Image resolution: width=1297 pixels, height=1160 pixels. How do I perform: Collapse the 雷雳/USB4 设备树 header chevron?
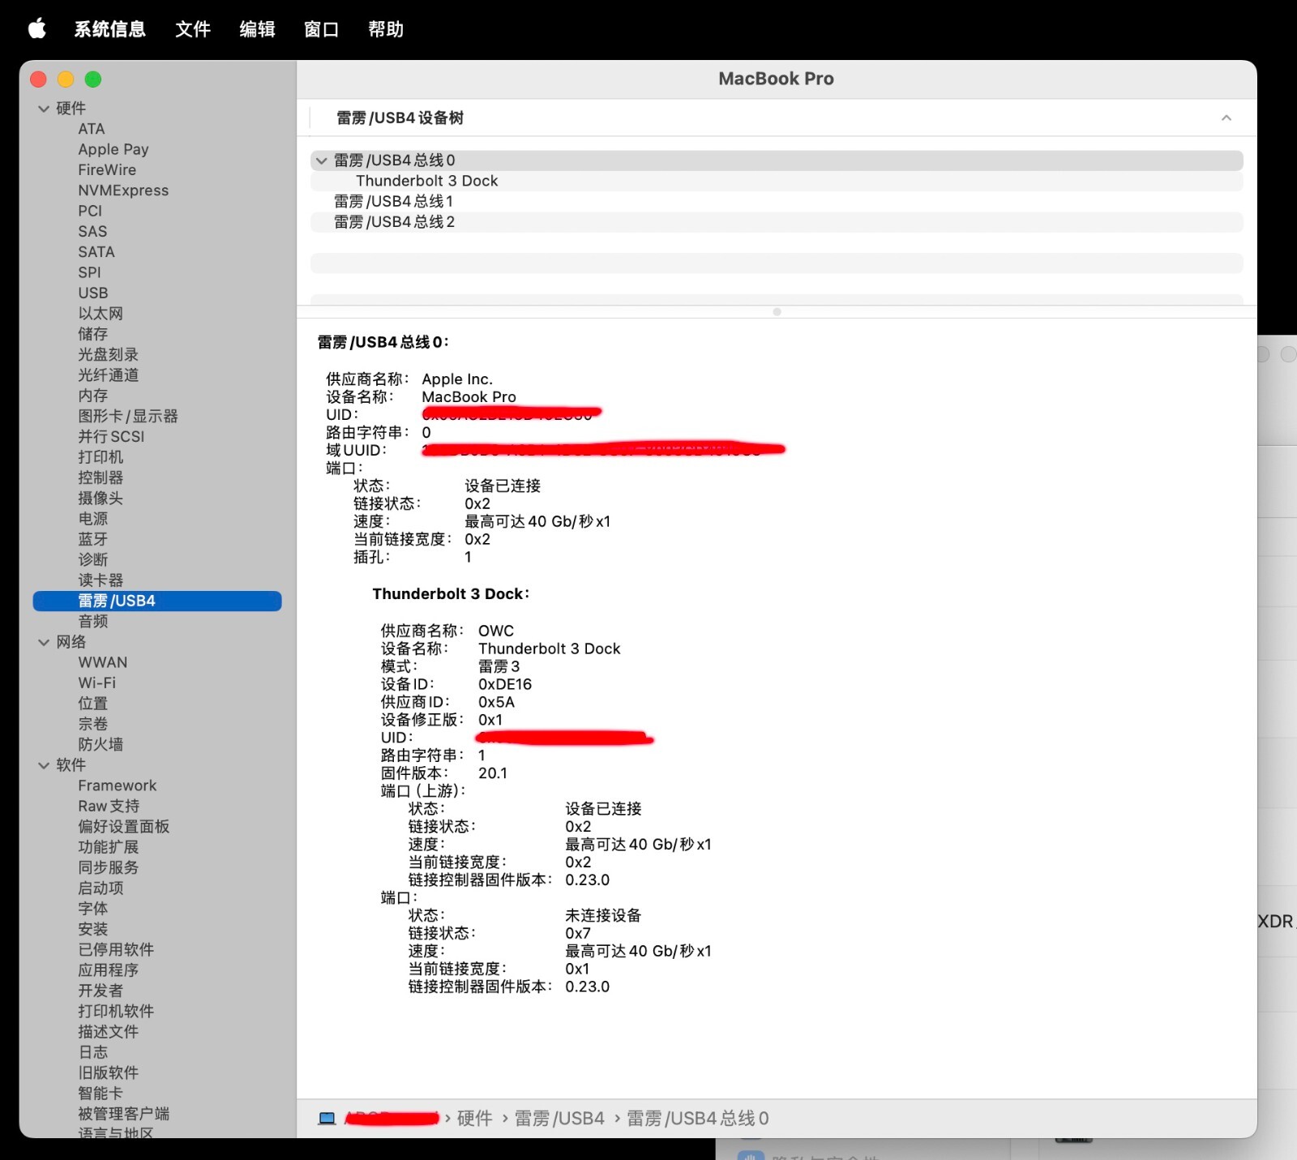pos(1226,118)
